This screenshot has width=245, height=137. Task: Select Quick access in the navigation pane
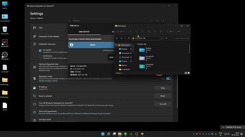[x=125, y=45]
